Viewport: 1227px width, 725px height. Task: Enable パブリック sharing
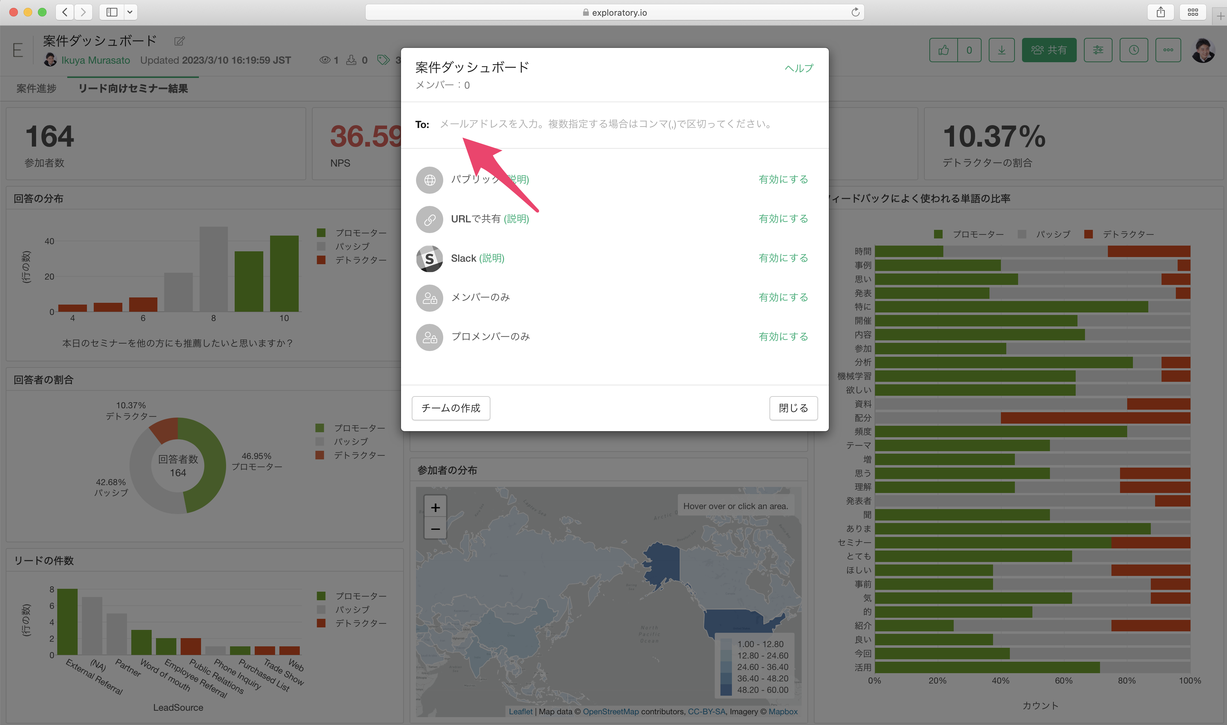783,179
